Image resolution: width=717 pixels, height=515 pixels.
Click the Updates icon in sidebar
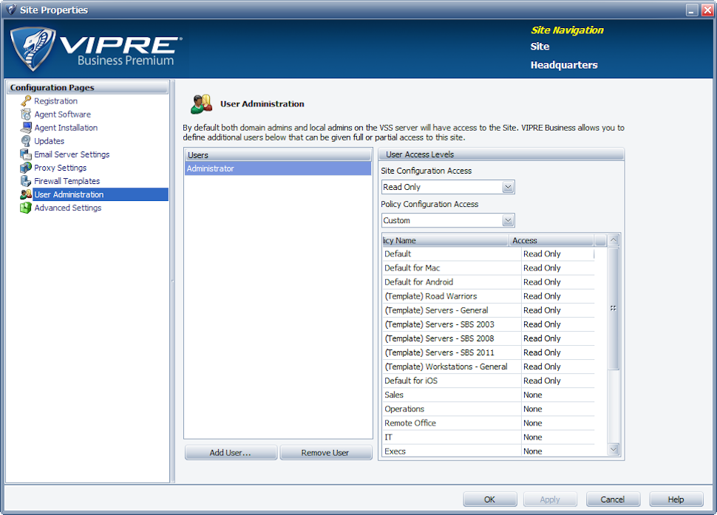pyautogui.click(x=26, y=141)
